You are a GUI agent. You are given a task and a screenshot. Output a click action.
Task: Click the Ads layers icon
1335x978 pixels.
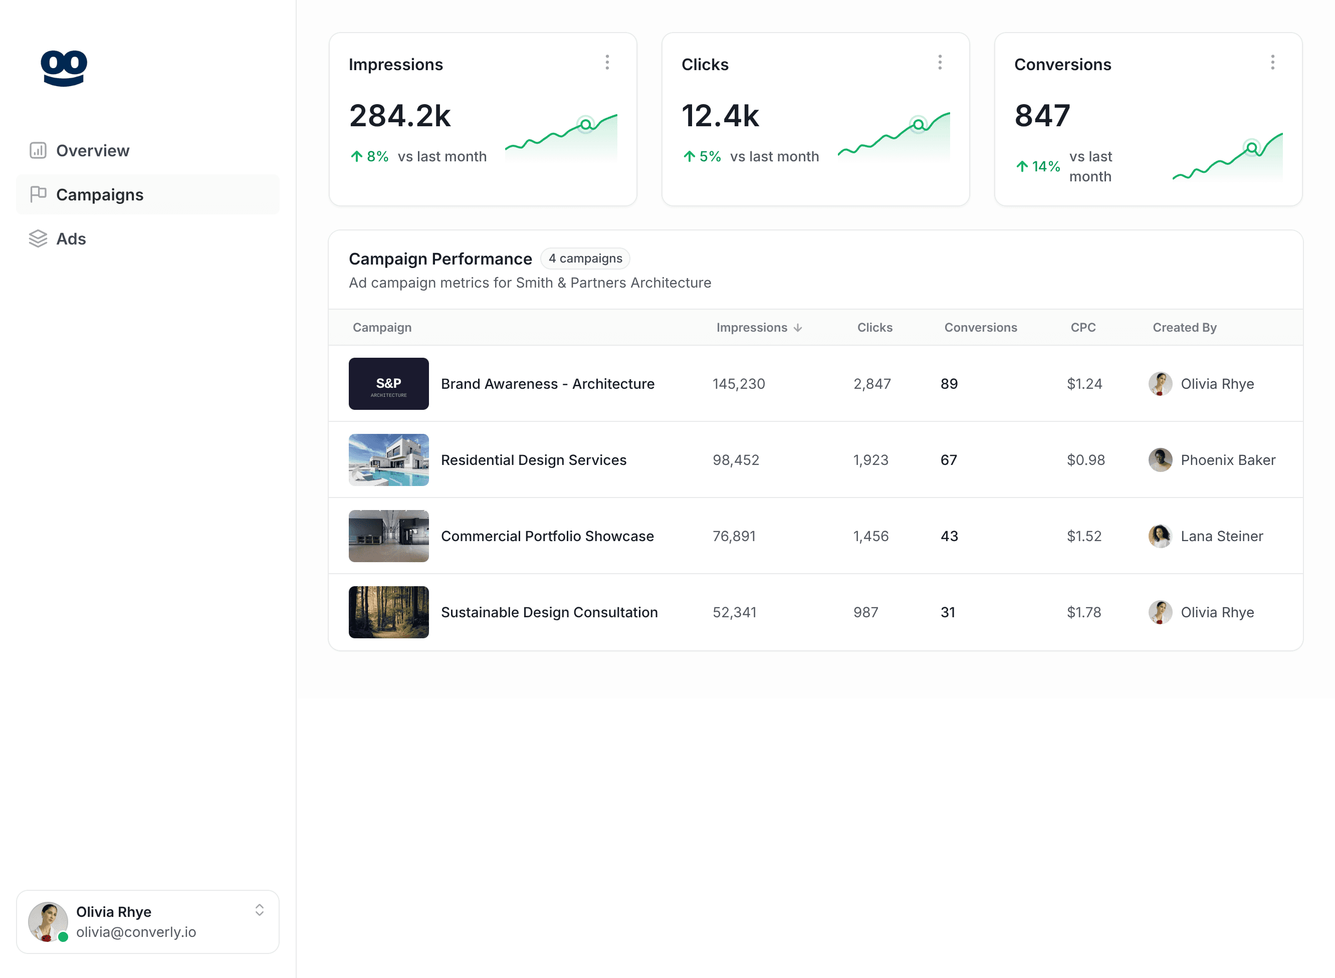(38, 238)
